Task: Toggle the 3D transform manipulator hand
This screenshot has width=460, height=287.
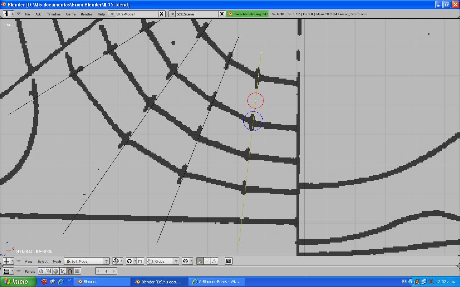Action: coord(150,261)
